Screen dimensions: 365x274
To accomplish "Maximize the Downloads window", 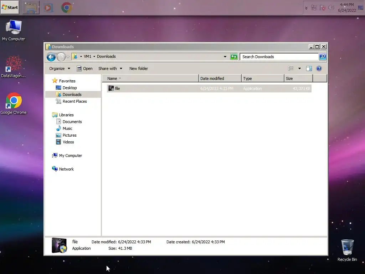I will (x=317, y=47).
